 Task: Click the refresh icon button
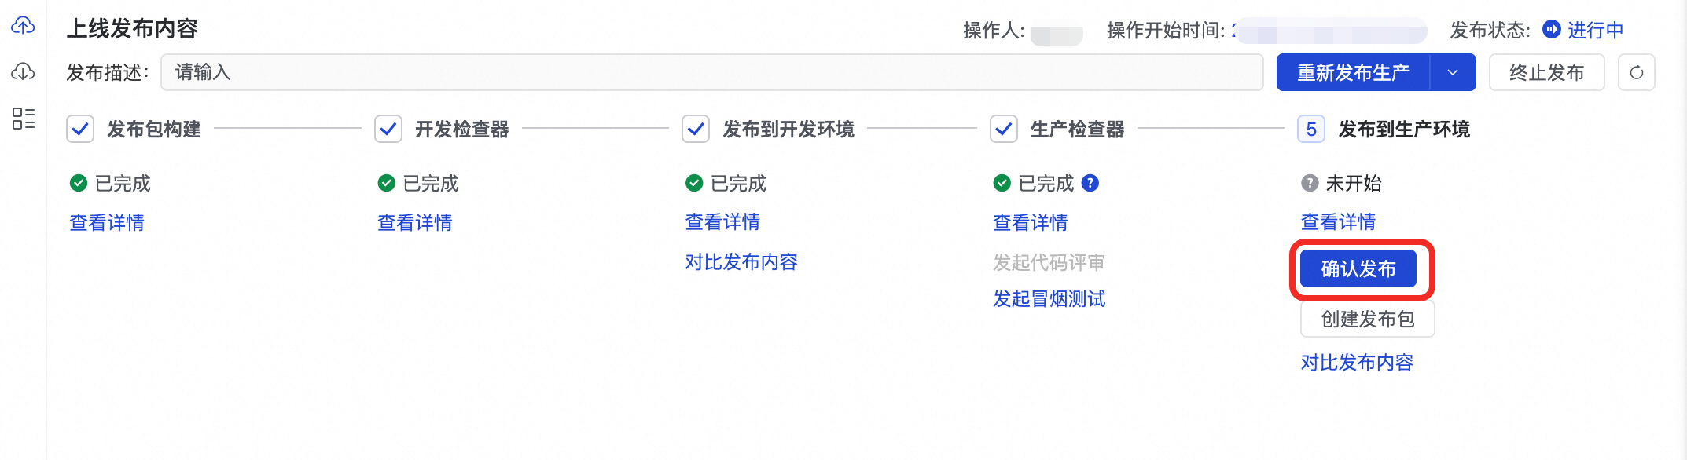[1637, 72]
